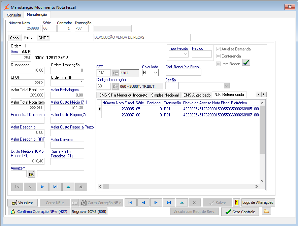Open the folder icon next to Gera Controle
This screenshot has height=226, width=298.
tap(266, 212)
